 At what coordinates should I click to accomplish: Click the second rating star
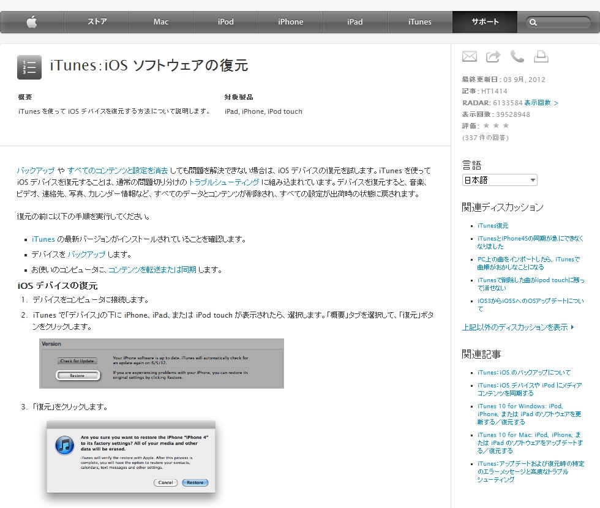tap(496, 125)
